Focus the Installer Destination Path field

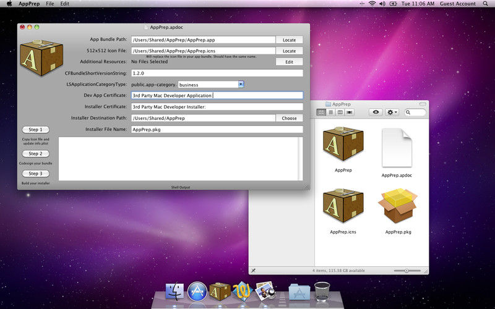pos(204,118)
